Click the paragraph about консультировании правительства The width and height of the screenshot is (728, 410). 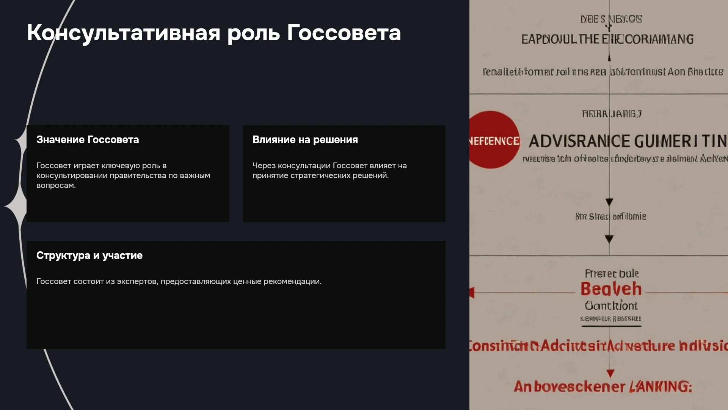coord(123,175)
